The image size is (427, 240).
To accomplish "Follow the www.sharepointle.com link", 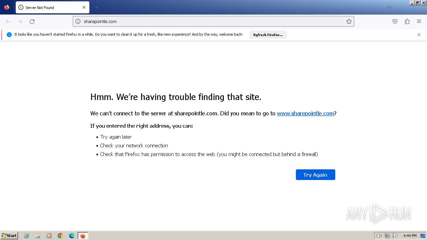I will coord(305,113).
